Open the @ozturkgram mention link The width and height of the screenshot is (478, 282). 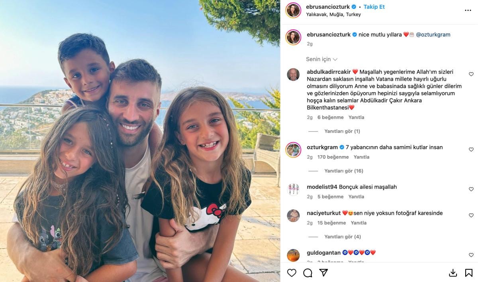[x=433, y=35]
